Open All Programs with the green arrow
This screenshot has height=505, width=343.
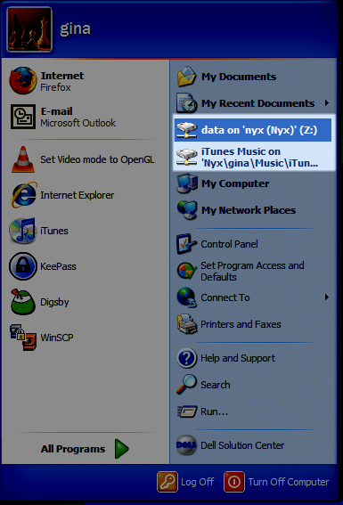point(121,449)
